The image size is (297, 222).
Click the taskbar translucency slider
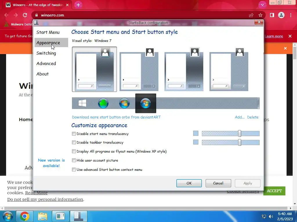click(x=231, y=142)
